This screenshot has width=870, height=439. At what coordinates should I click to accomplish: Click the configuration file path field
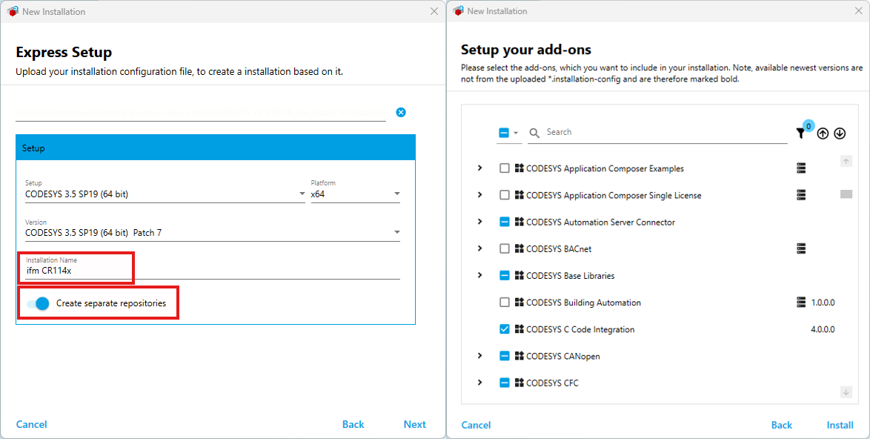[201, 113]
